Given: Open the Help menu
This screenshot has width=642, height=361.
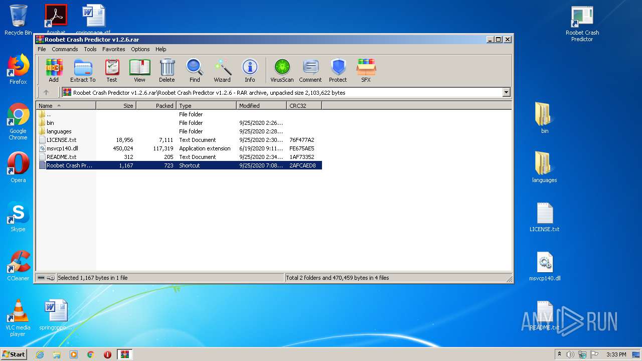Looking at the screenshot, I should tap(160, 49).
